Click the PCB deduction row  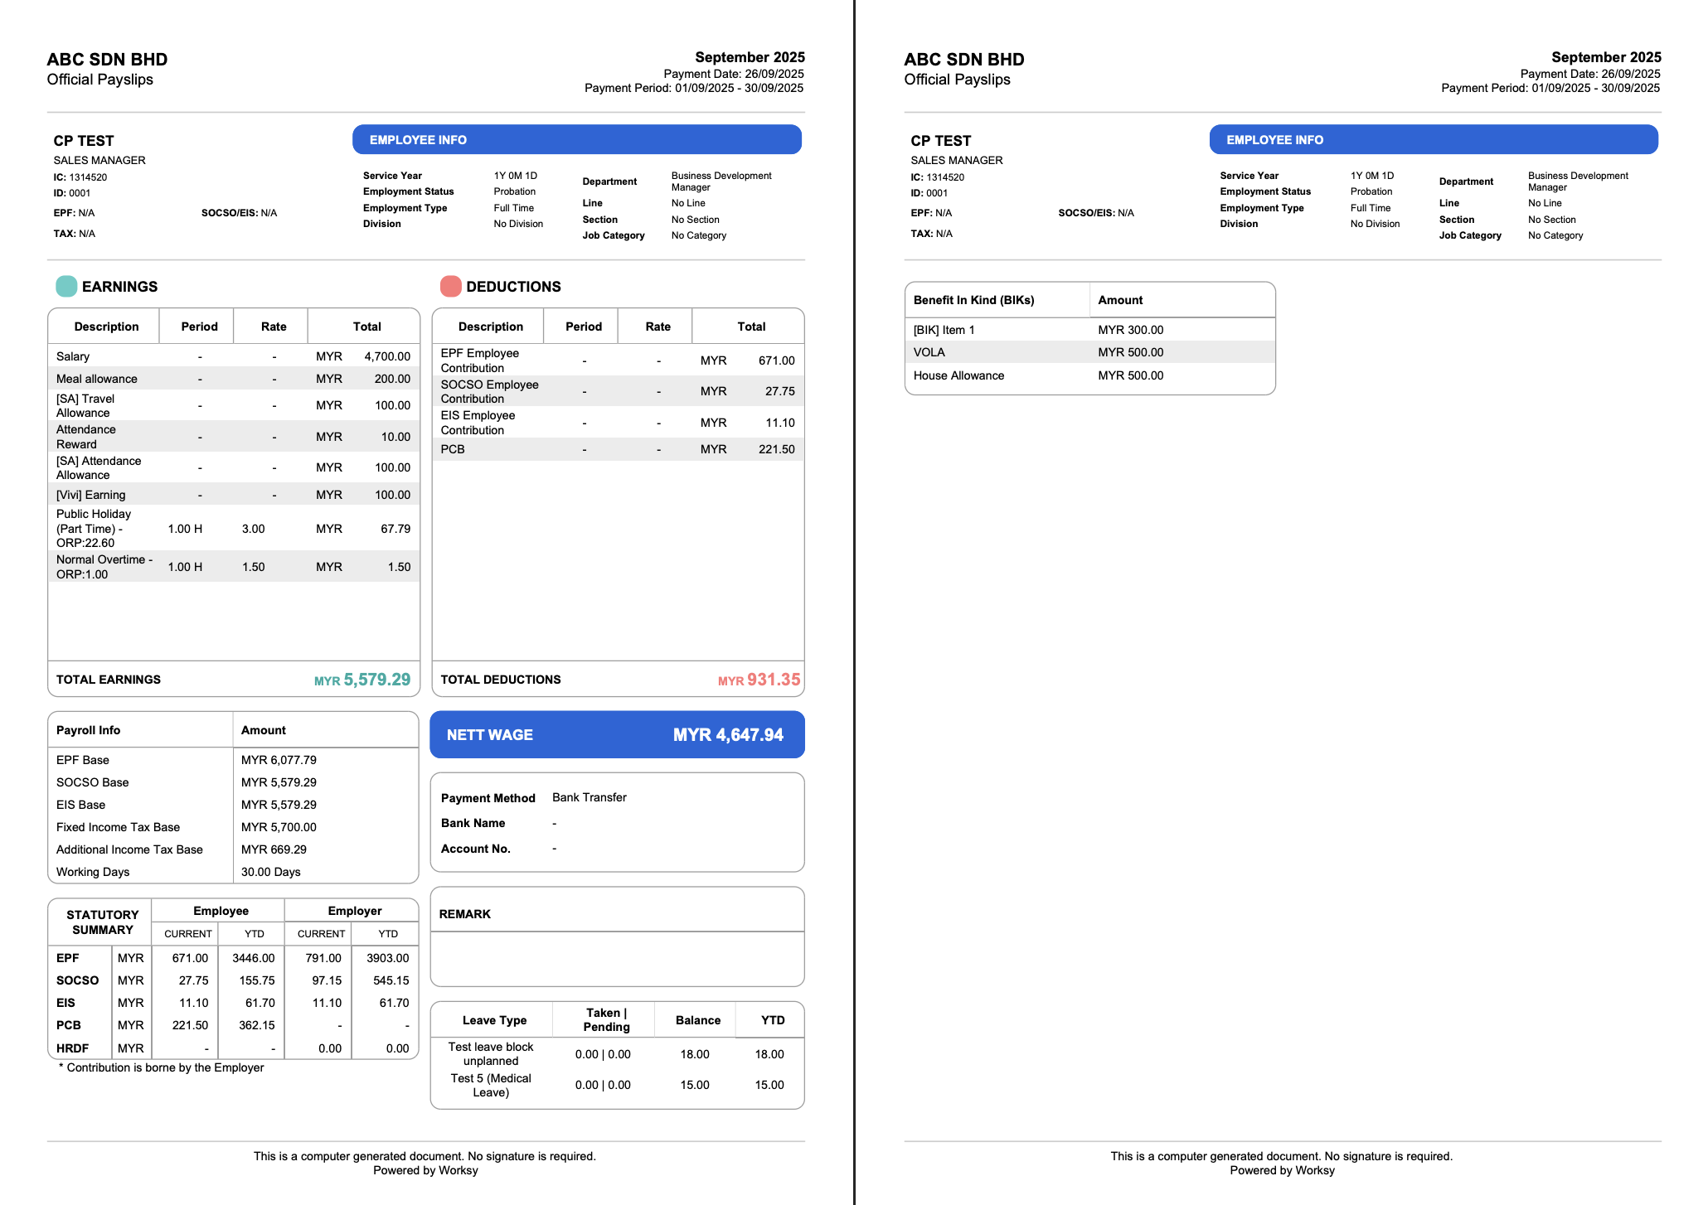pos(617,449)
